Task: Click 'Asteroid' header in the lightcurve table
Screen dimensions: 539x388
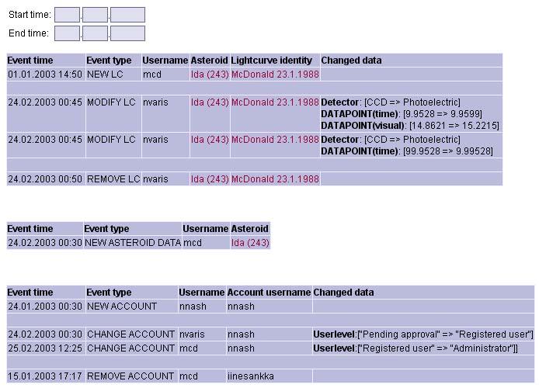Action: 210,61
